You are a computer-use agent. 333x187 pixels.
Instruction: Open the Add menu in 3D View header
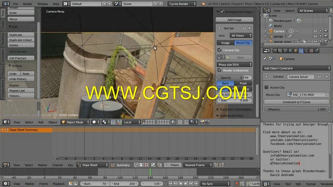tap(41, 122)
